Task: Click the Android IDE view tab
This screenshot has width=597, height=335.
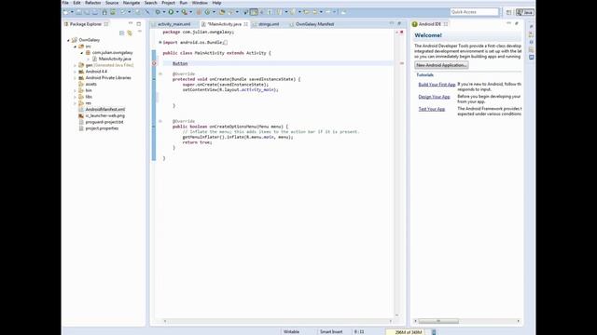Action: [429, 24]
